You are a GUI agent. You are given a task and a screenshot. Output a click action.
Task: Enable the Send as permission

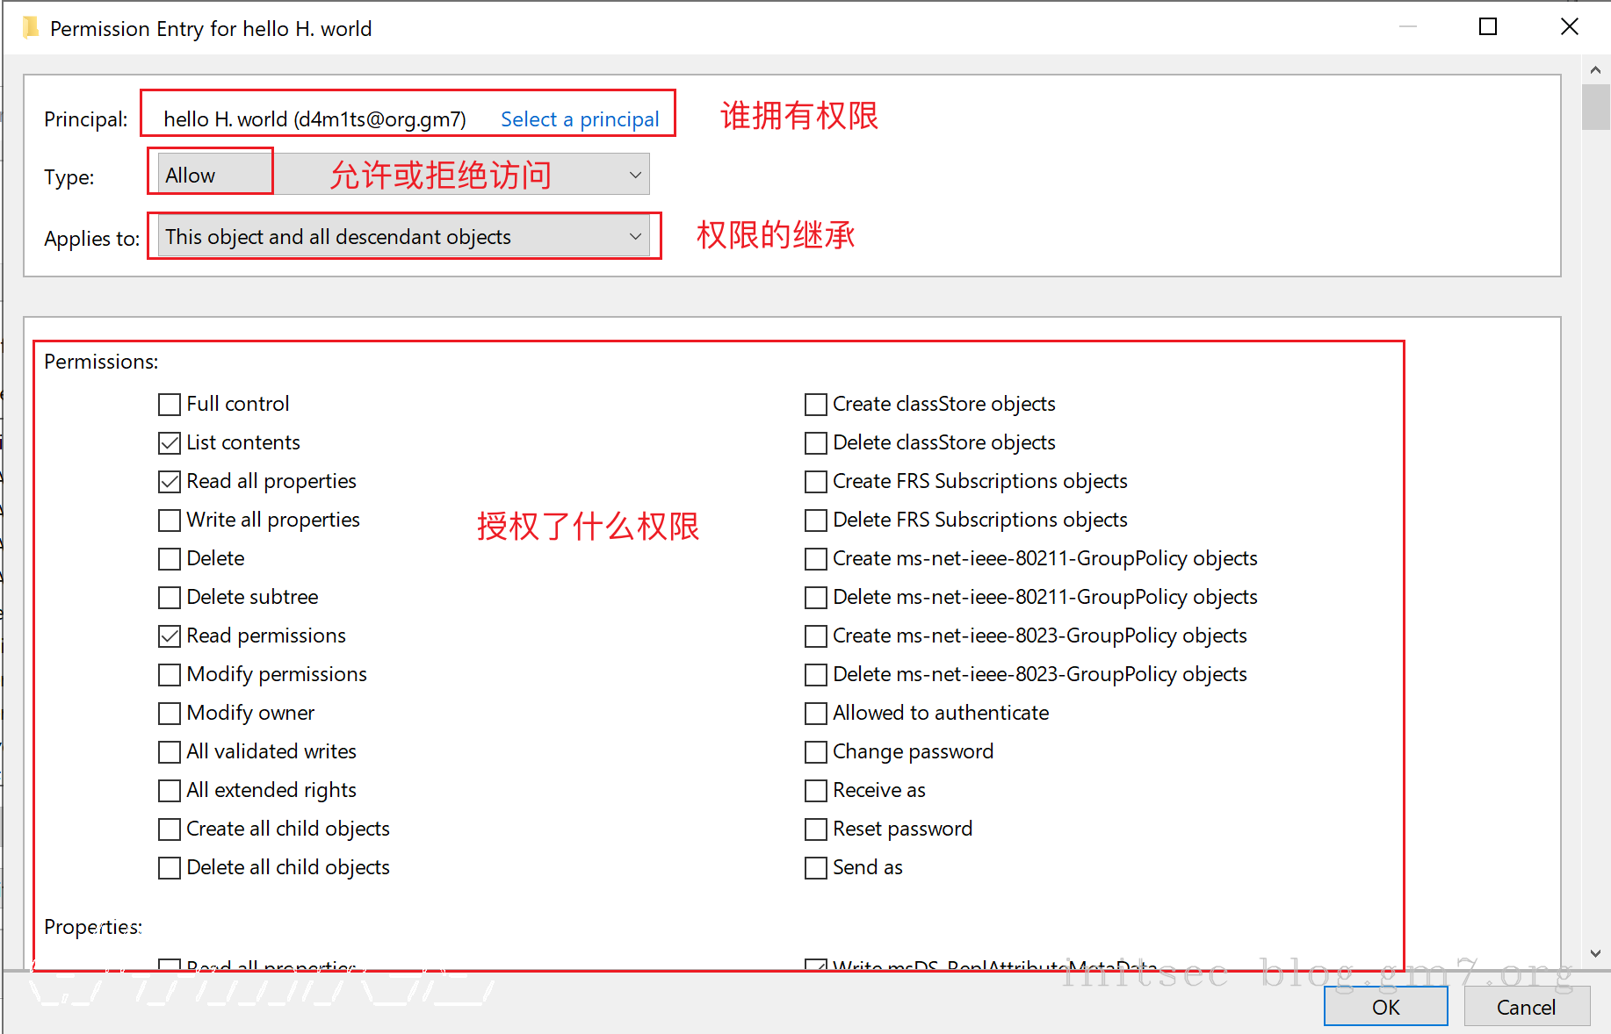pyautogui.click(x=816, y=868)
